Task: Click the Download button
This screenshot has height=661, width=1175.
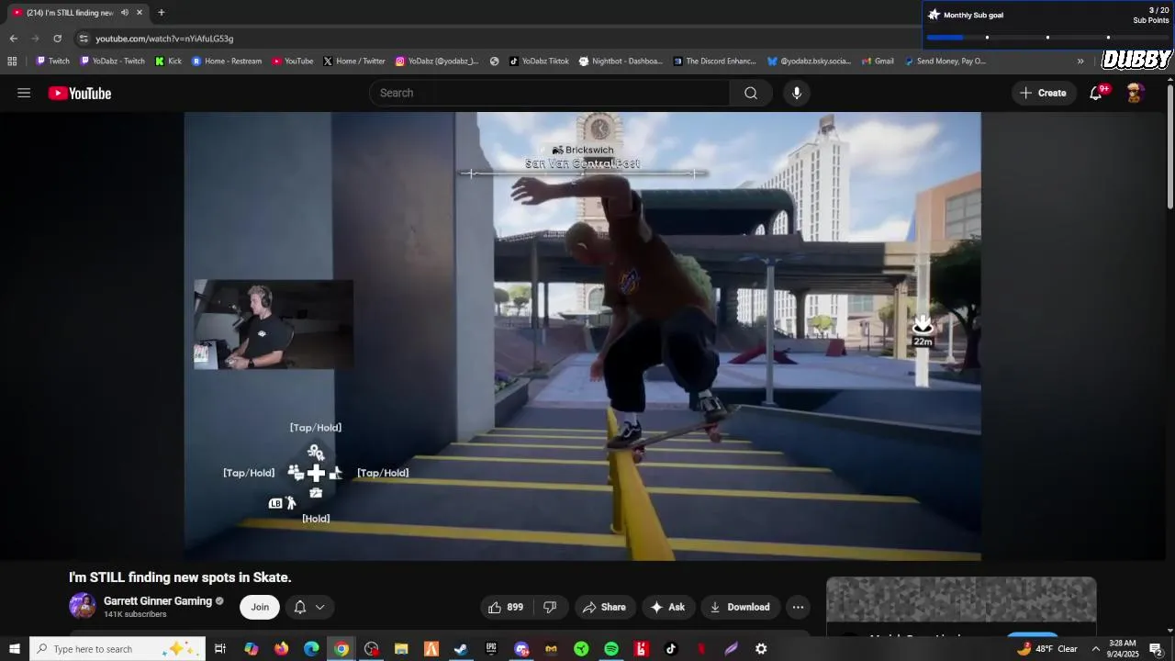Action: [740, 607]
